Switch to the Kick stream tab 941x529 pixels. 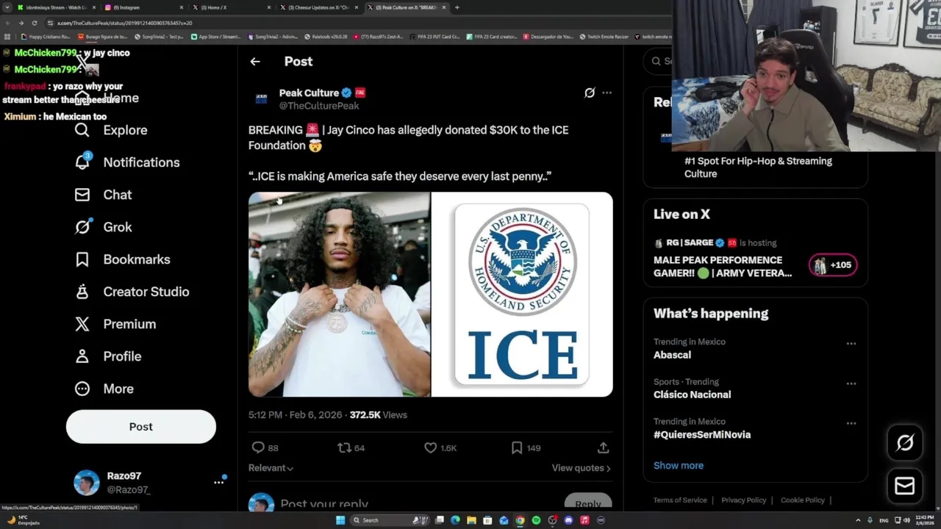(57, 7)
